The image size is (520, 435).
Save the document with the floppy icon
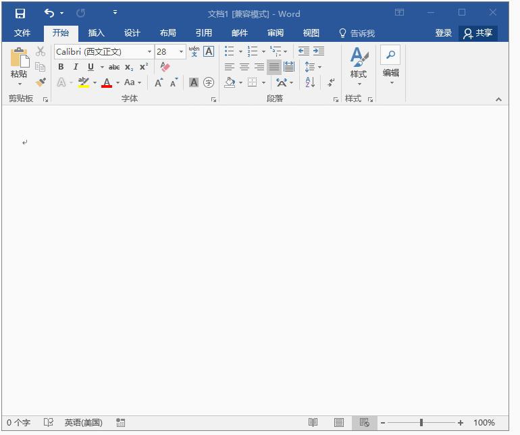20,14
